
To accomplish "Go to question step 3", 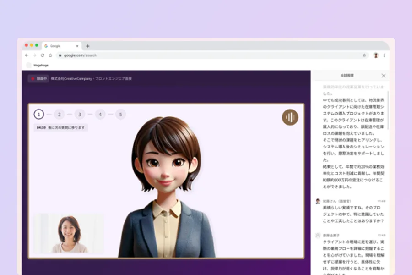I will 80,115.
